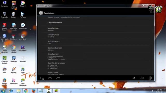Open Internet Explorer from the taskbar

pos(11,91)
